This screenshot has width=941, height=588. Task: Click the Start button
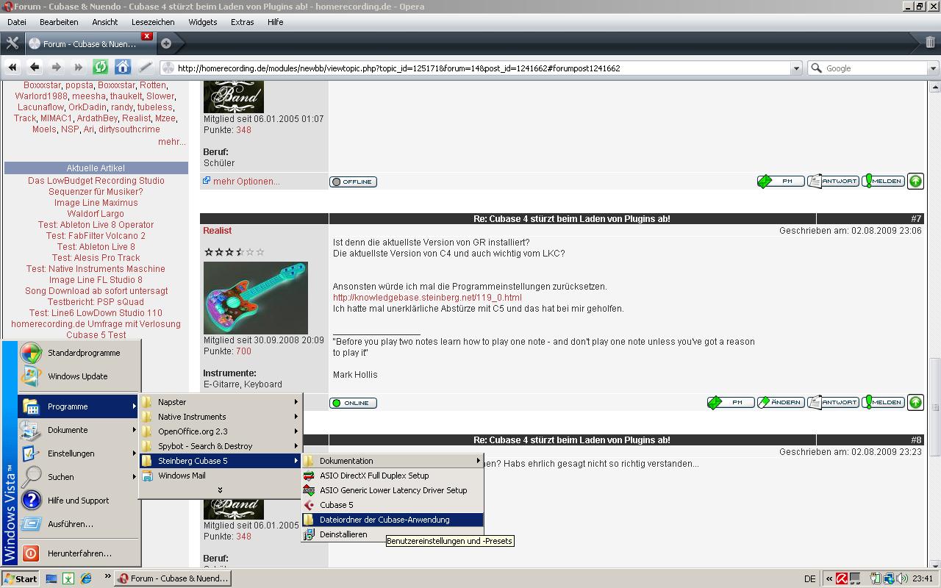coord(21,578)
